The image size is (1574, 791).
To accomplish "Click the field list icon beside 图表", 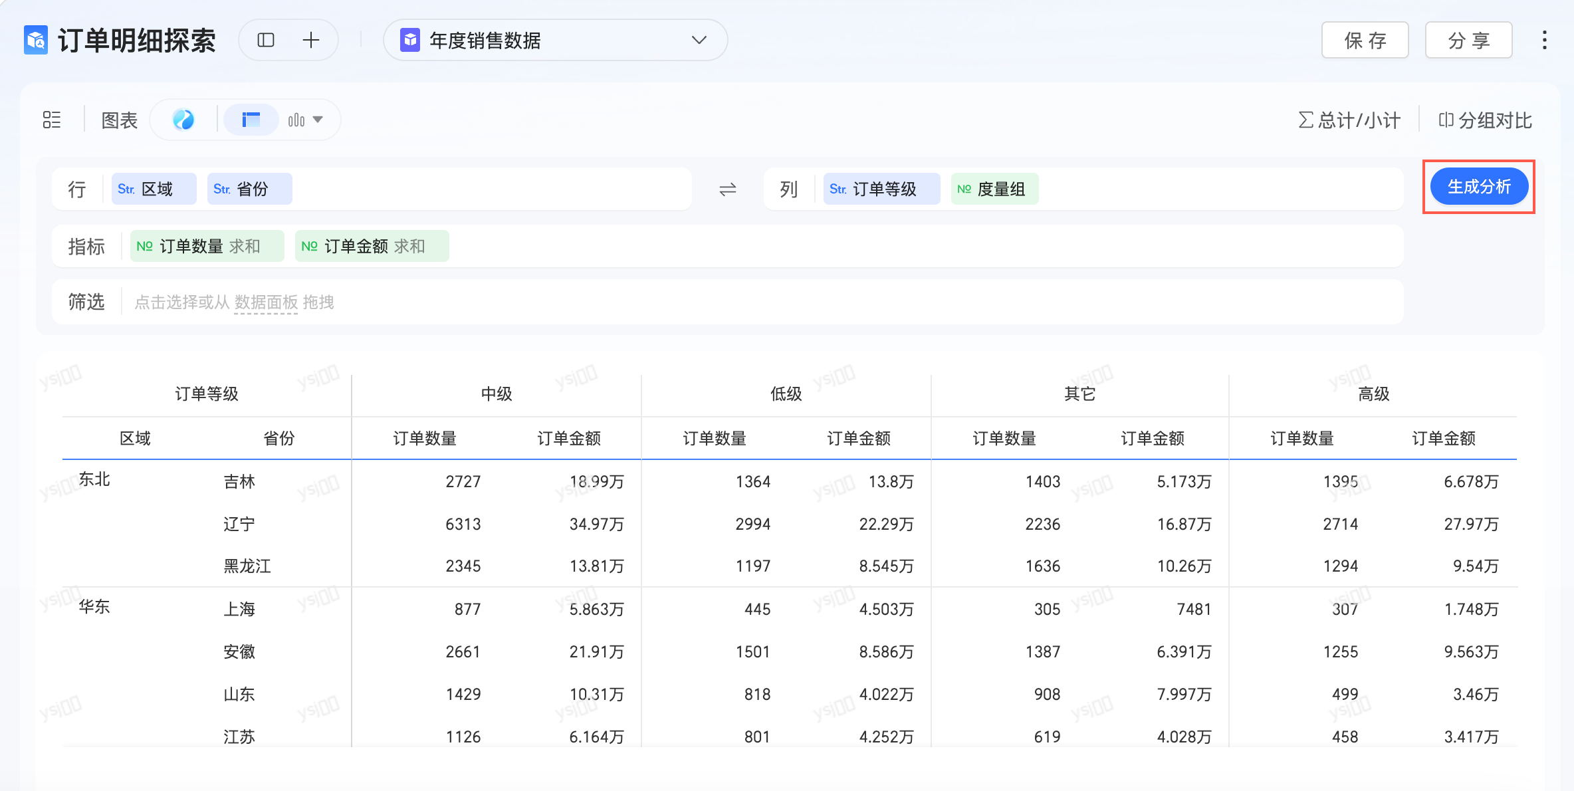I will click(52, 120).
